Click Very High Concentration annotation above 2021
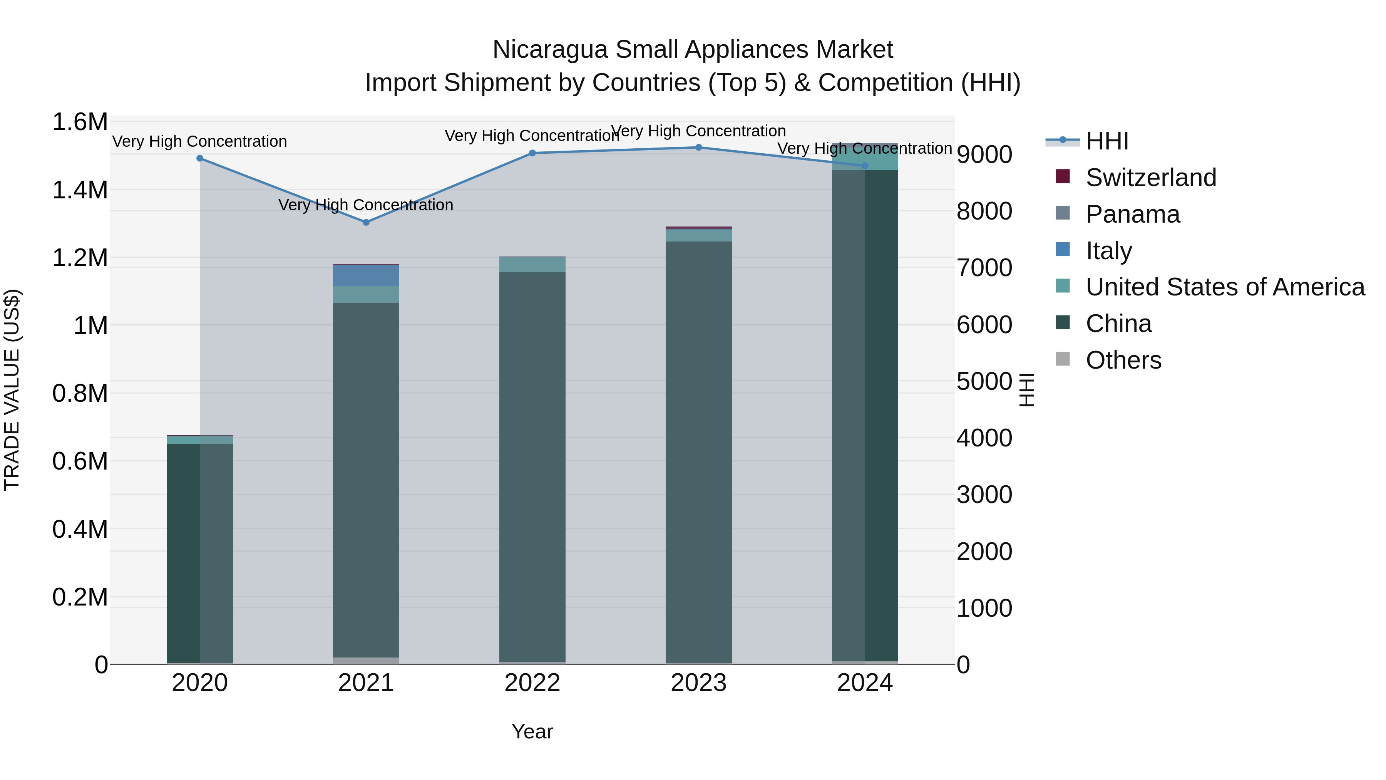The image size is (1386, 780). point(366,205)
